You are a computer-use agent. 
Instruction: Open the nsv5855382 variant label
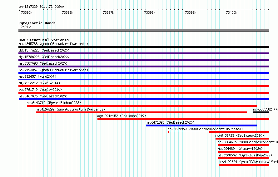[x=265, y=109]
